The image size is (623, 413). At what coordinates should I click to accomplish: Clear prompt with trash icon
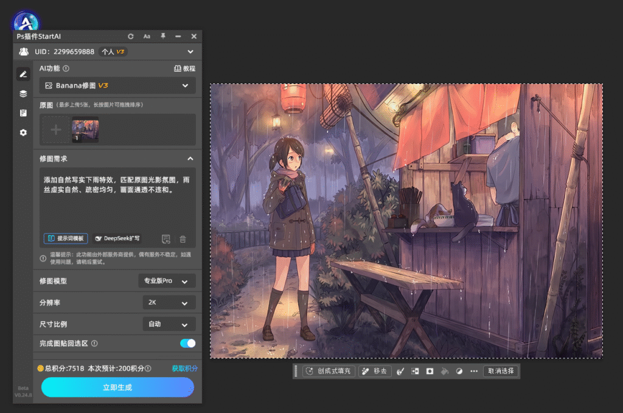pos(183,238)
